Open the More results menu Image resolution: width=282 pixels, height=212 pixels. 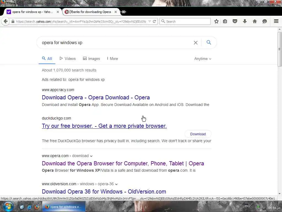click(x=112, y=59)
